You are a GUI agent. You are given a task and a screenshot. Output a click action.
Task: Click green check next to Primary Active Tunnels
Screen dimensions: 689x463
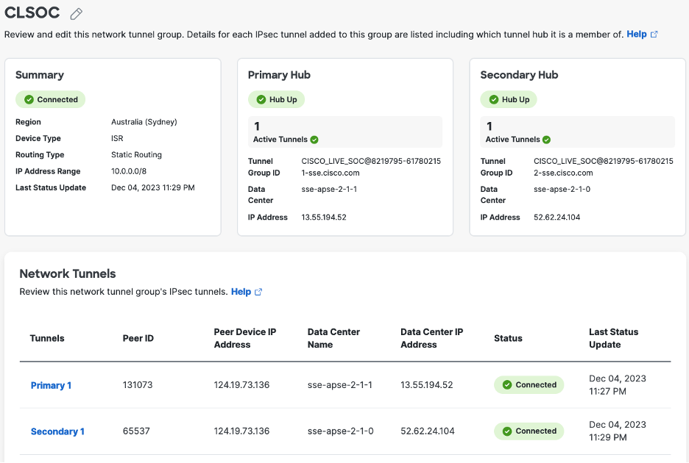click(314, 140)
